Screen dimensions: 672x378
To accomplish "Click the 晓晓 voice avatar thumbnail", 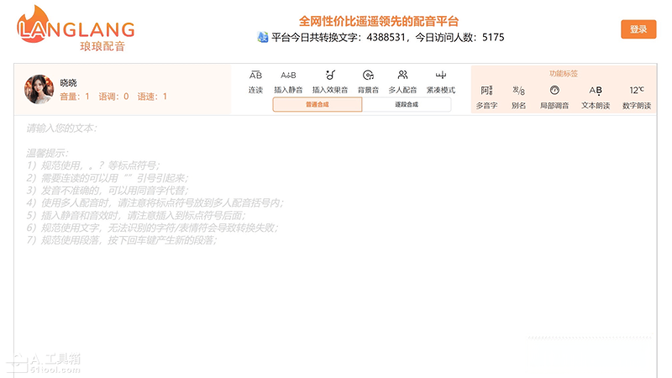I will click(39, 89).
